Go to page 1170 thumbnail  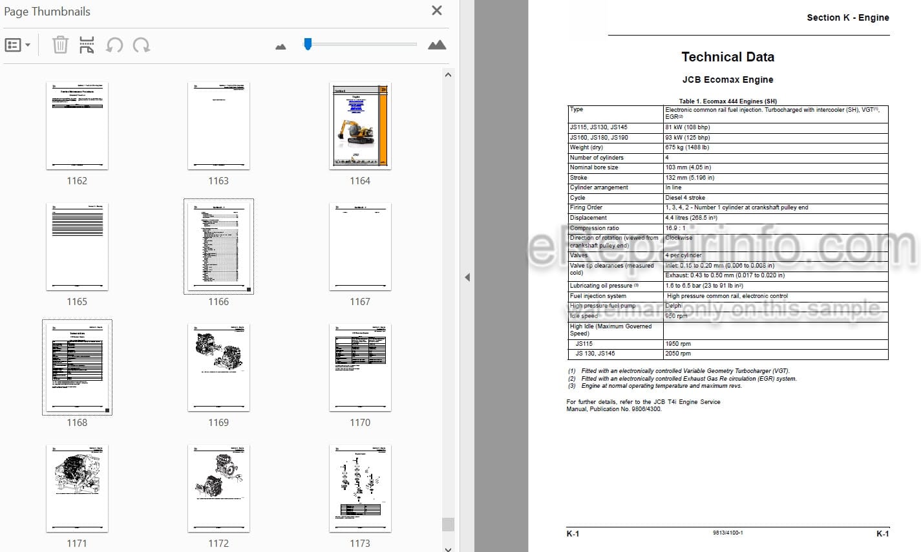[x=360, y=367]
